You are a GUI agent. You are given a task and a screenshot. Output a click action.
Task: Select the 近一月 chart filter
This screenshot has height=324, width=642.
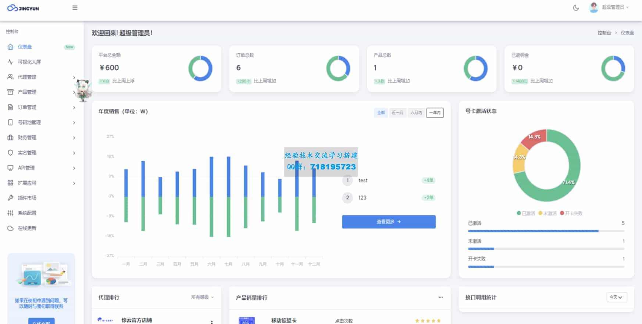397,113
